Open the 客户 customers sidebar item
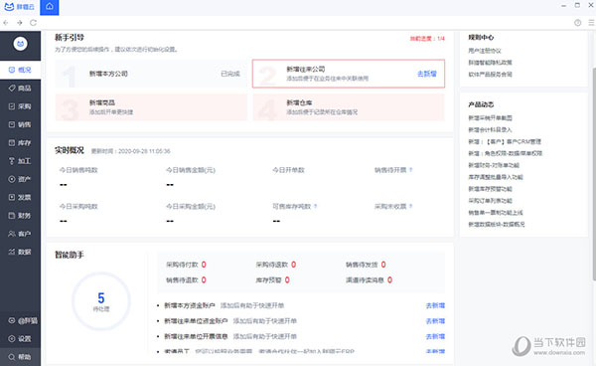The image size is (596, 366). point(20,234)
